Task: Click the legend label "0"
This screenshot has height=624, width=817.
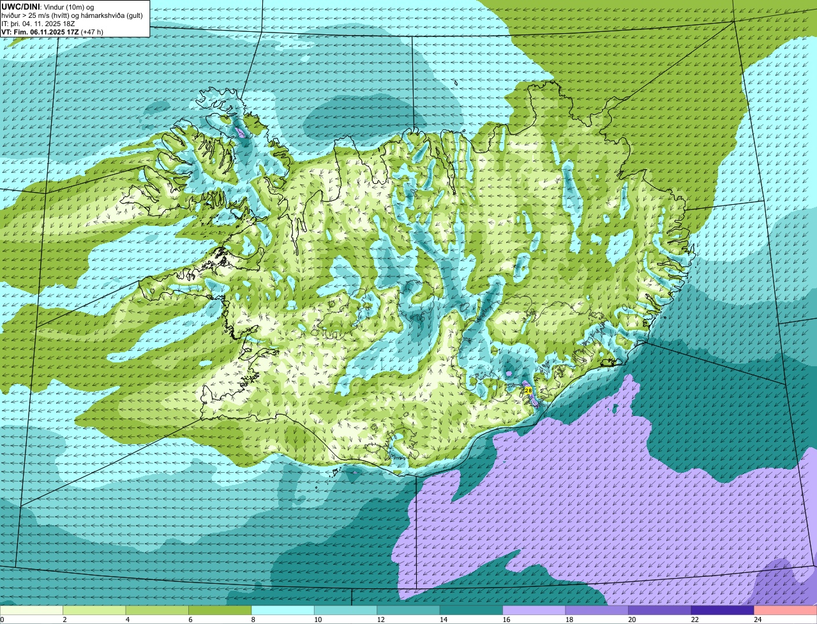Action: [x=3, y=620]
